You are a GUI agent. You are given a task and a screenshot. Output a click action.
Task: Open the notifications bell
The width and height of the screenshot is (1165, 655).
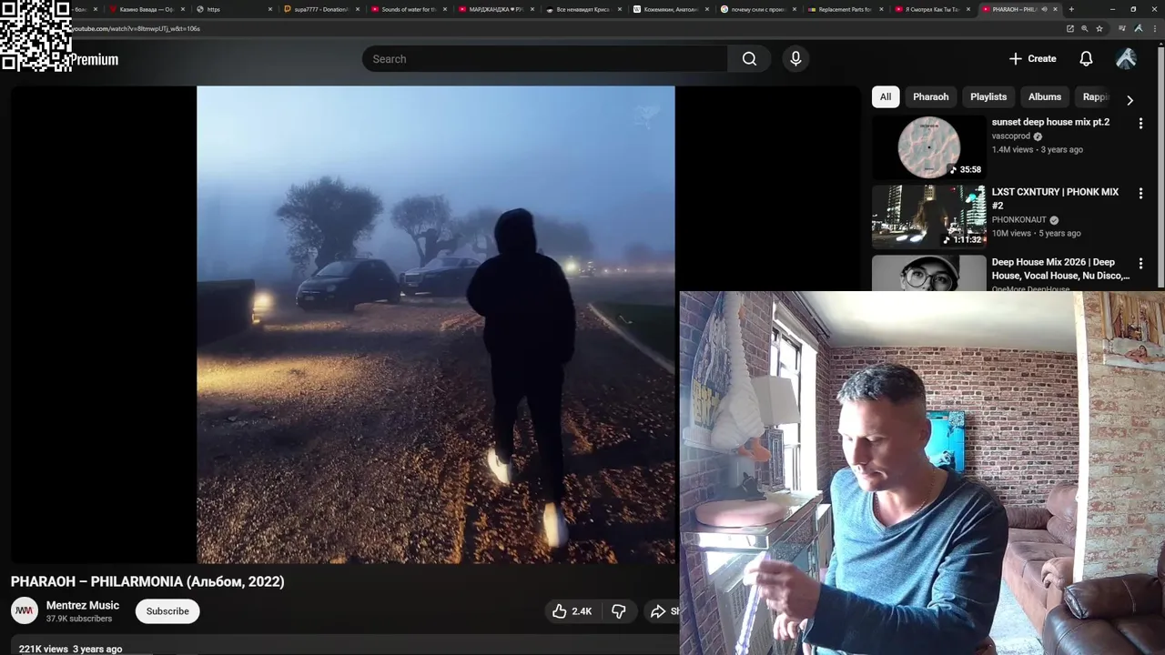[1086, 59]
